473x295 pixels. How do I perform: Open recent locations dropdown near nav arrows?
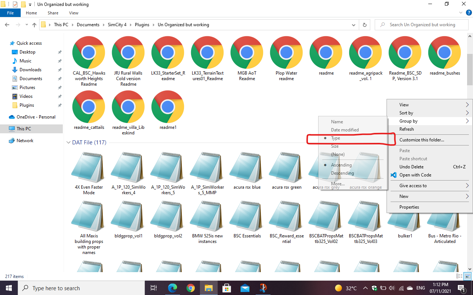(27, 25)
